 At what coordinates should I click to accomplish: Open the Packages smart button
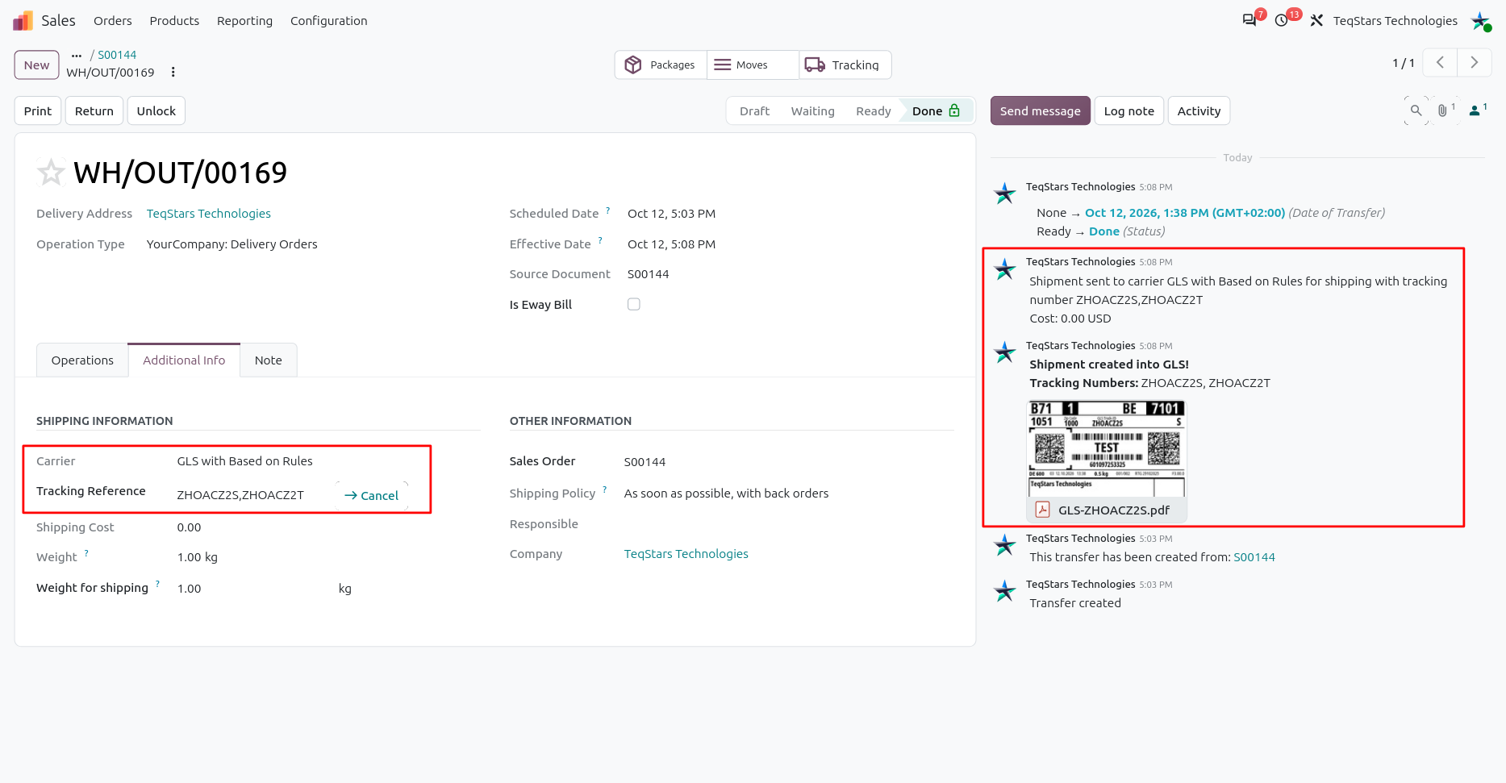click(x=661, y=65)
